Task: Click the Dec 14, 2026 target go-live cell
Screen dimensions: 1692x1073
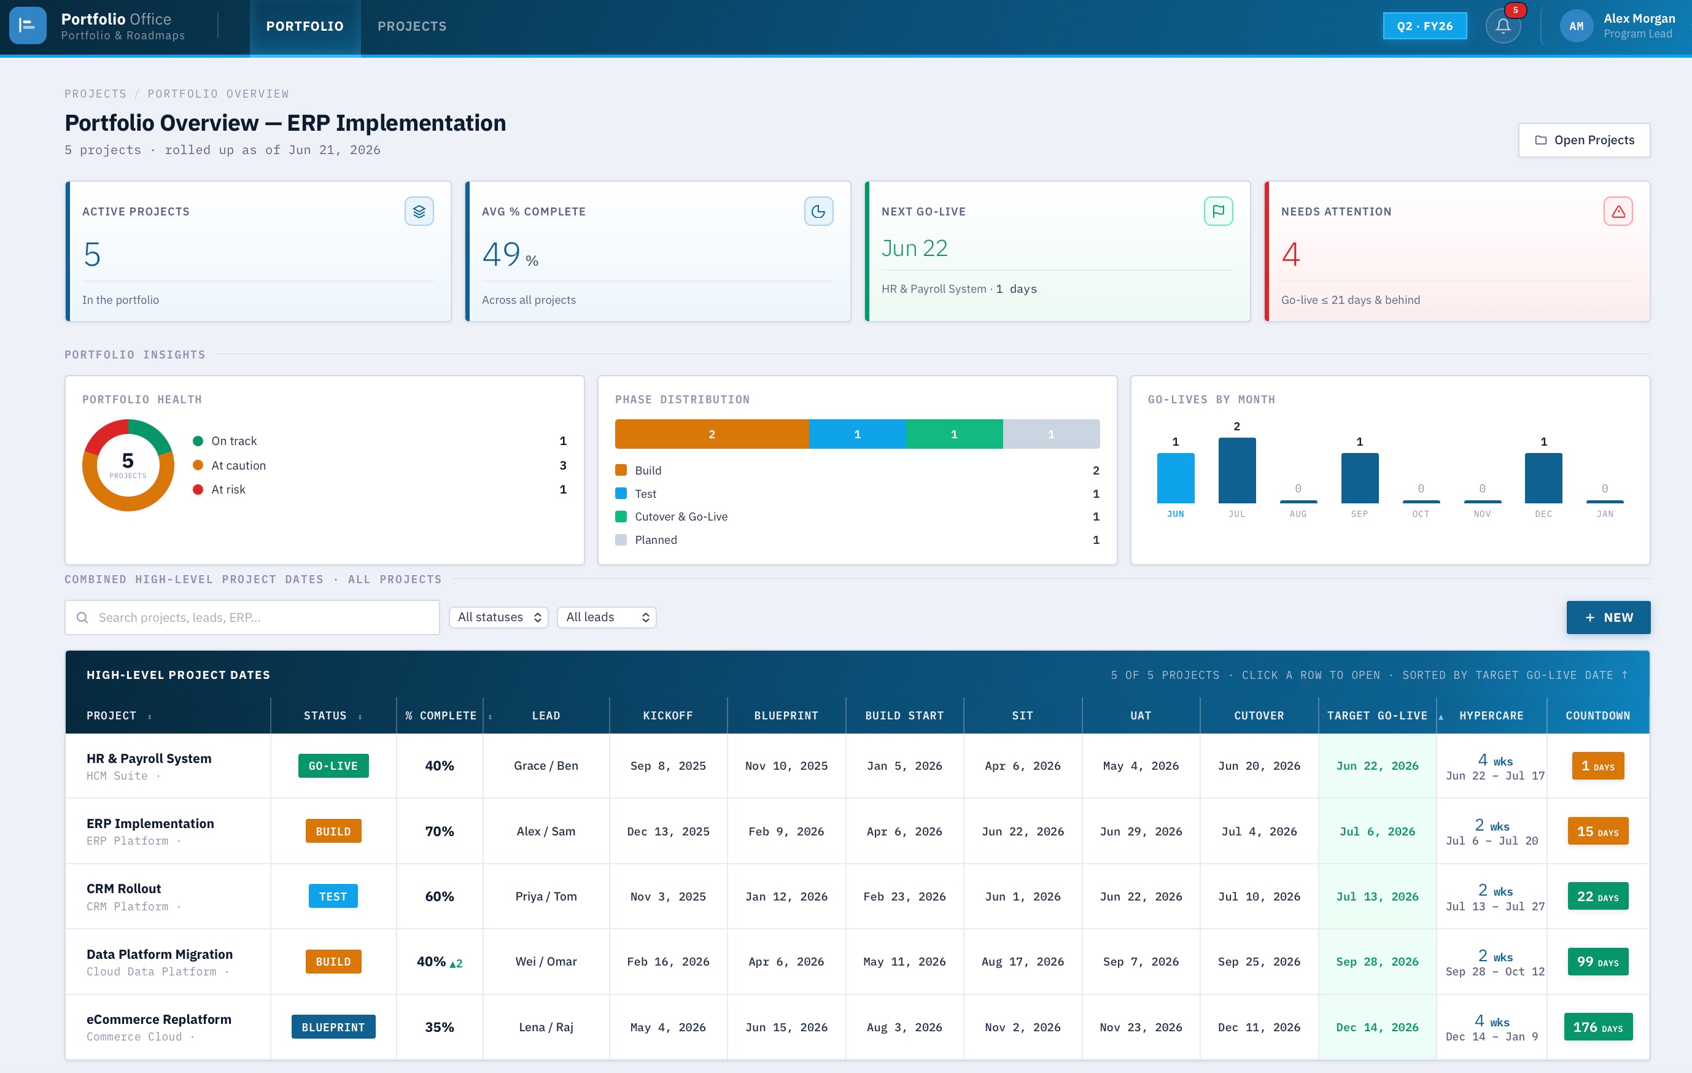Action: [x=1377, y=1028]
